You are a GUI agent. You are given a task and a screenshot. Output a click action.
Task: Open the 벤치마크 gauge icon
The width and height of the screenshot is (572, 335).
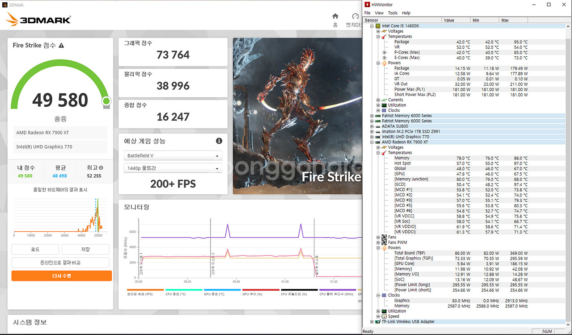click(x=356, y=17)
